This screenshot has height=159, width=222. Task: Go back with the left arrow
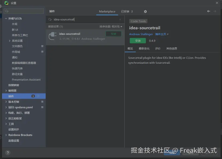(x=209, y=11)
